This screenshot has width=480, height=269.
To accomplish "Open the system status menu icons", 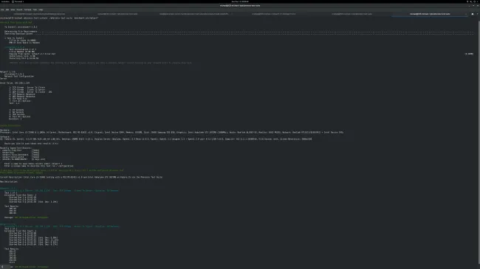I will coord(472,1).
